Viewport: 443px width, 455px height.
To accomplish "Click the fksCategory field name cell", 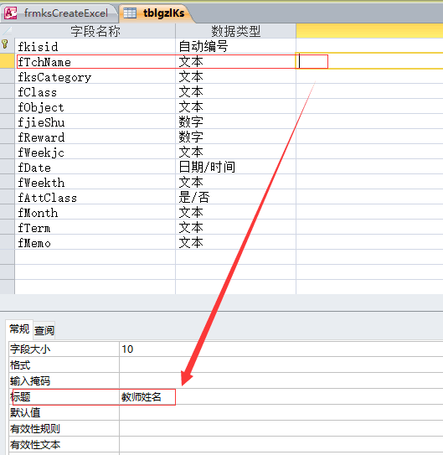I will pyautogui.click(x=95, y=76).
